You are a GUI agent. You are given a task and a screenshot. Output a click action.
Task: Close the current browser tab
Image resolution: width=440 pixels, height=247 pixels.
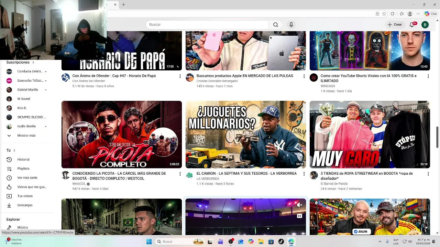click(115, 4)
